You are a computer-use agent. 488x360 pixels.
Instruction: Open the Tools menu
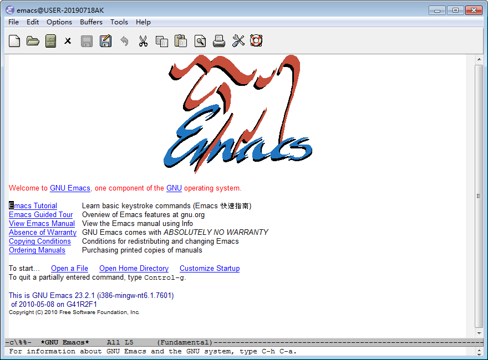(x=119, y=22)
